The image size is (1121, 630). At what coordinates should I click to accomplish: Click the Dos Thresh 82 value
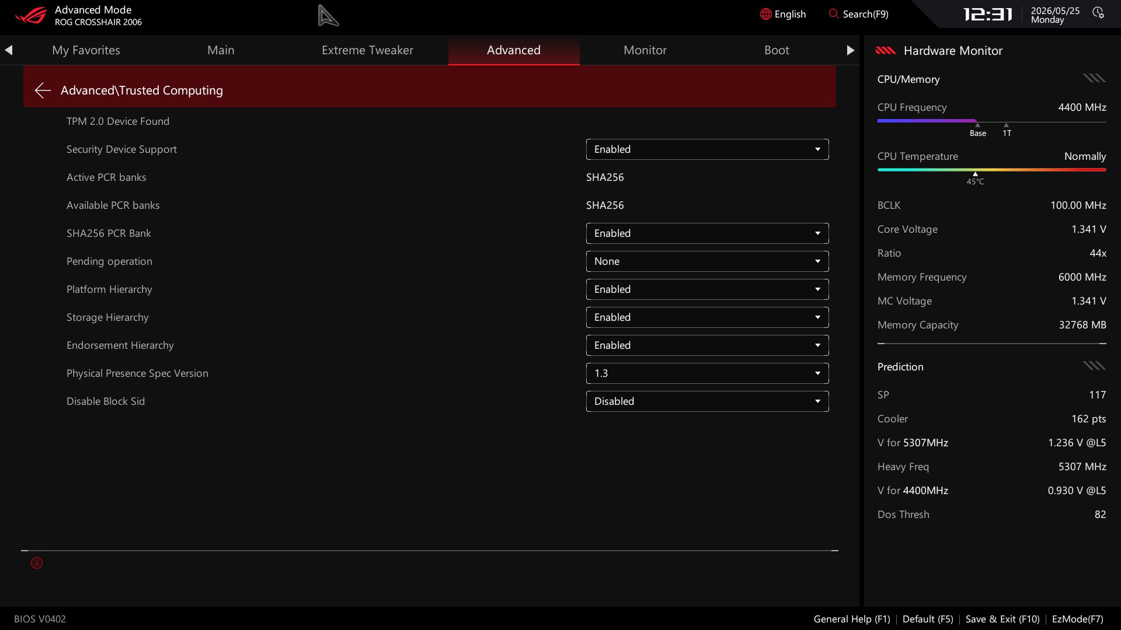1100,514
